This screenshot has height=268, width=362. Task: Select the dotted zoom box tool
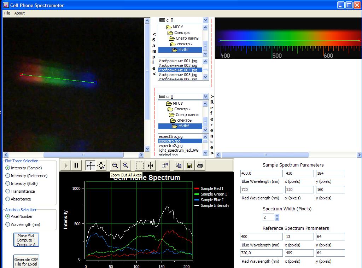[140, 165]
